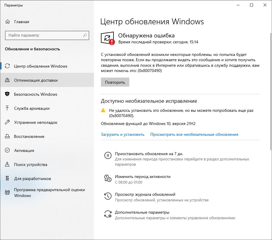Click the Обнаружена ошибка heading
The height and width of the screenshot is (240, 272).
point(147,36)
